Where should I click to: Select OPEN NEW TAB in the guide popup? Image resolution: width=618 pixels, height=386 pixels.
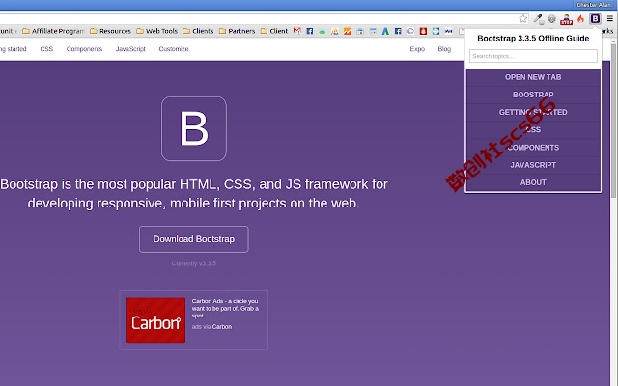tap(533, 77)
